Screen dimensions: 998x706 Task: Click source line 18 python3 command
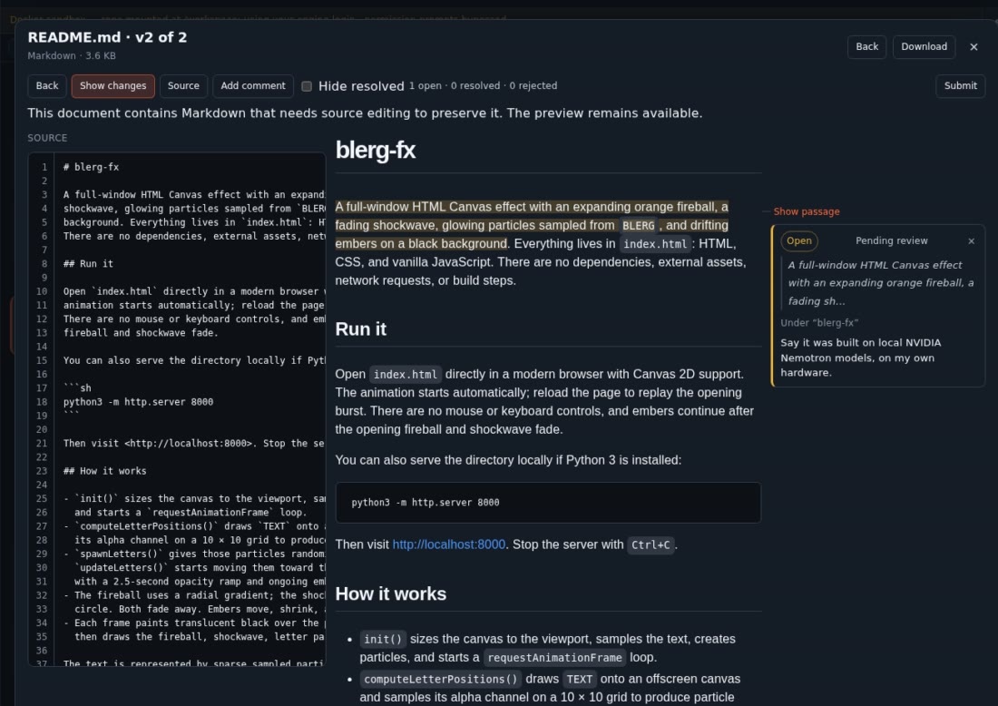pos(138,402)
